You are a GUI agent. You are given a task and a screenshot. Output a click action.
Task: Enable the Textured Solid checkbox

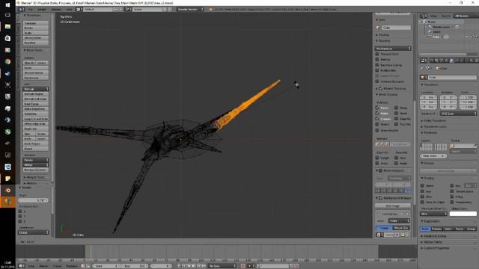(x=377, y=54)
